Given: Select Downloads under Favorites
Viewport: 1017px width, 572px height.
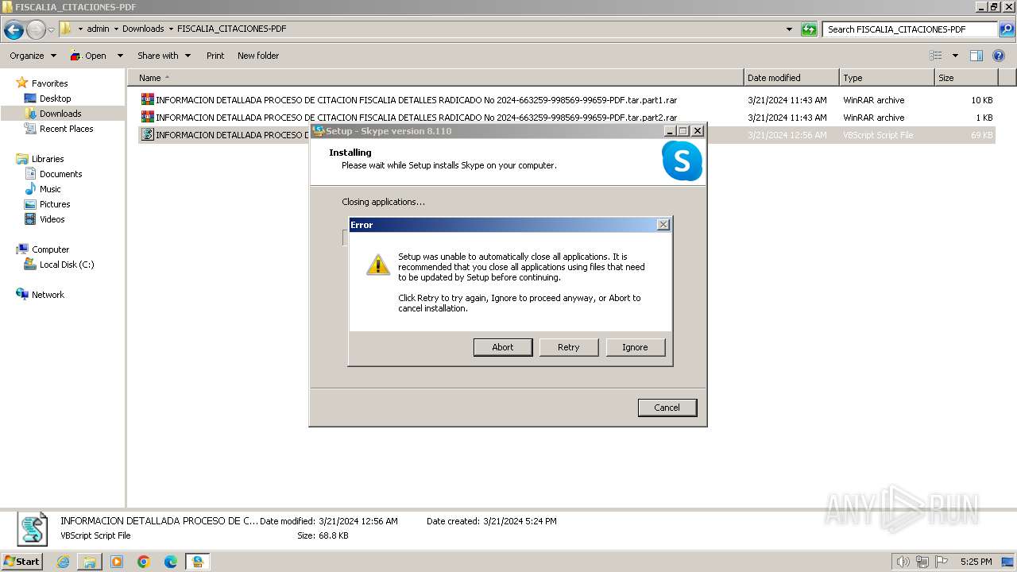Looking at the screenshot, I should [x=60, y=114].
